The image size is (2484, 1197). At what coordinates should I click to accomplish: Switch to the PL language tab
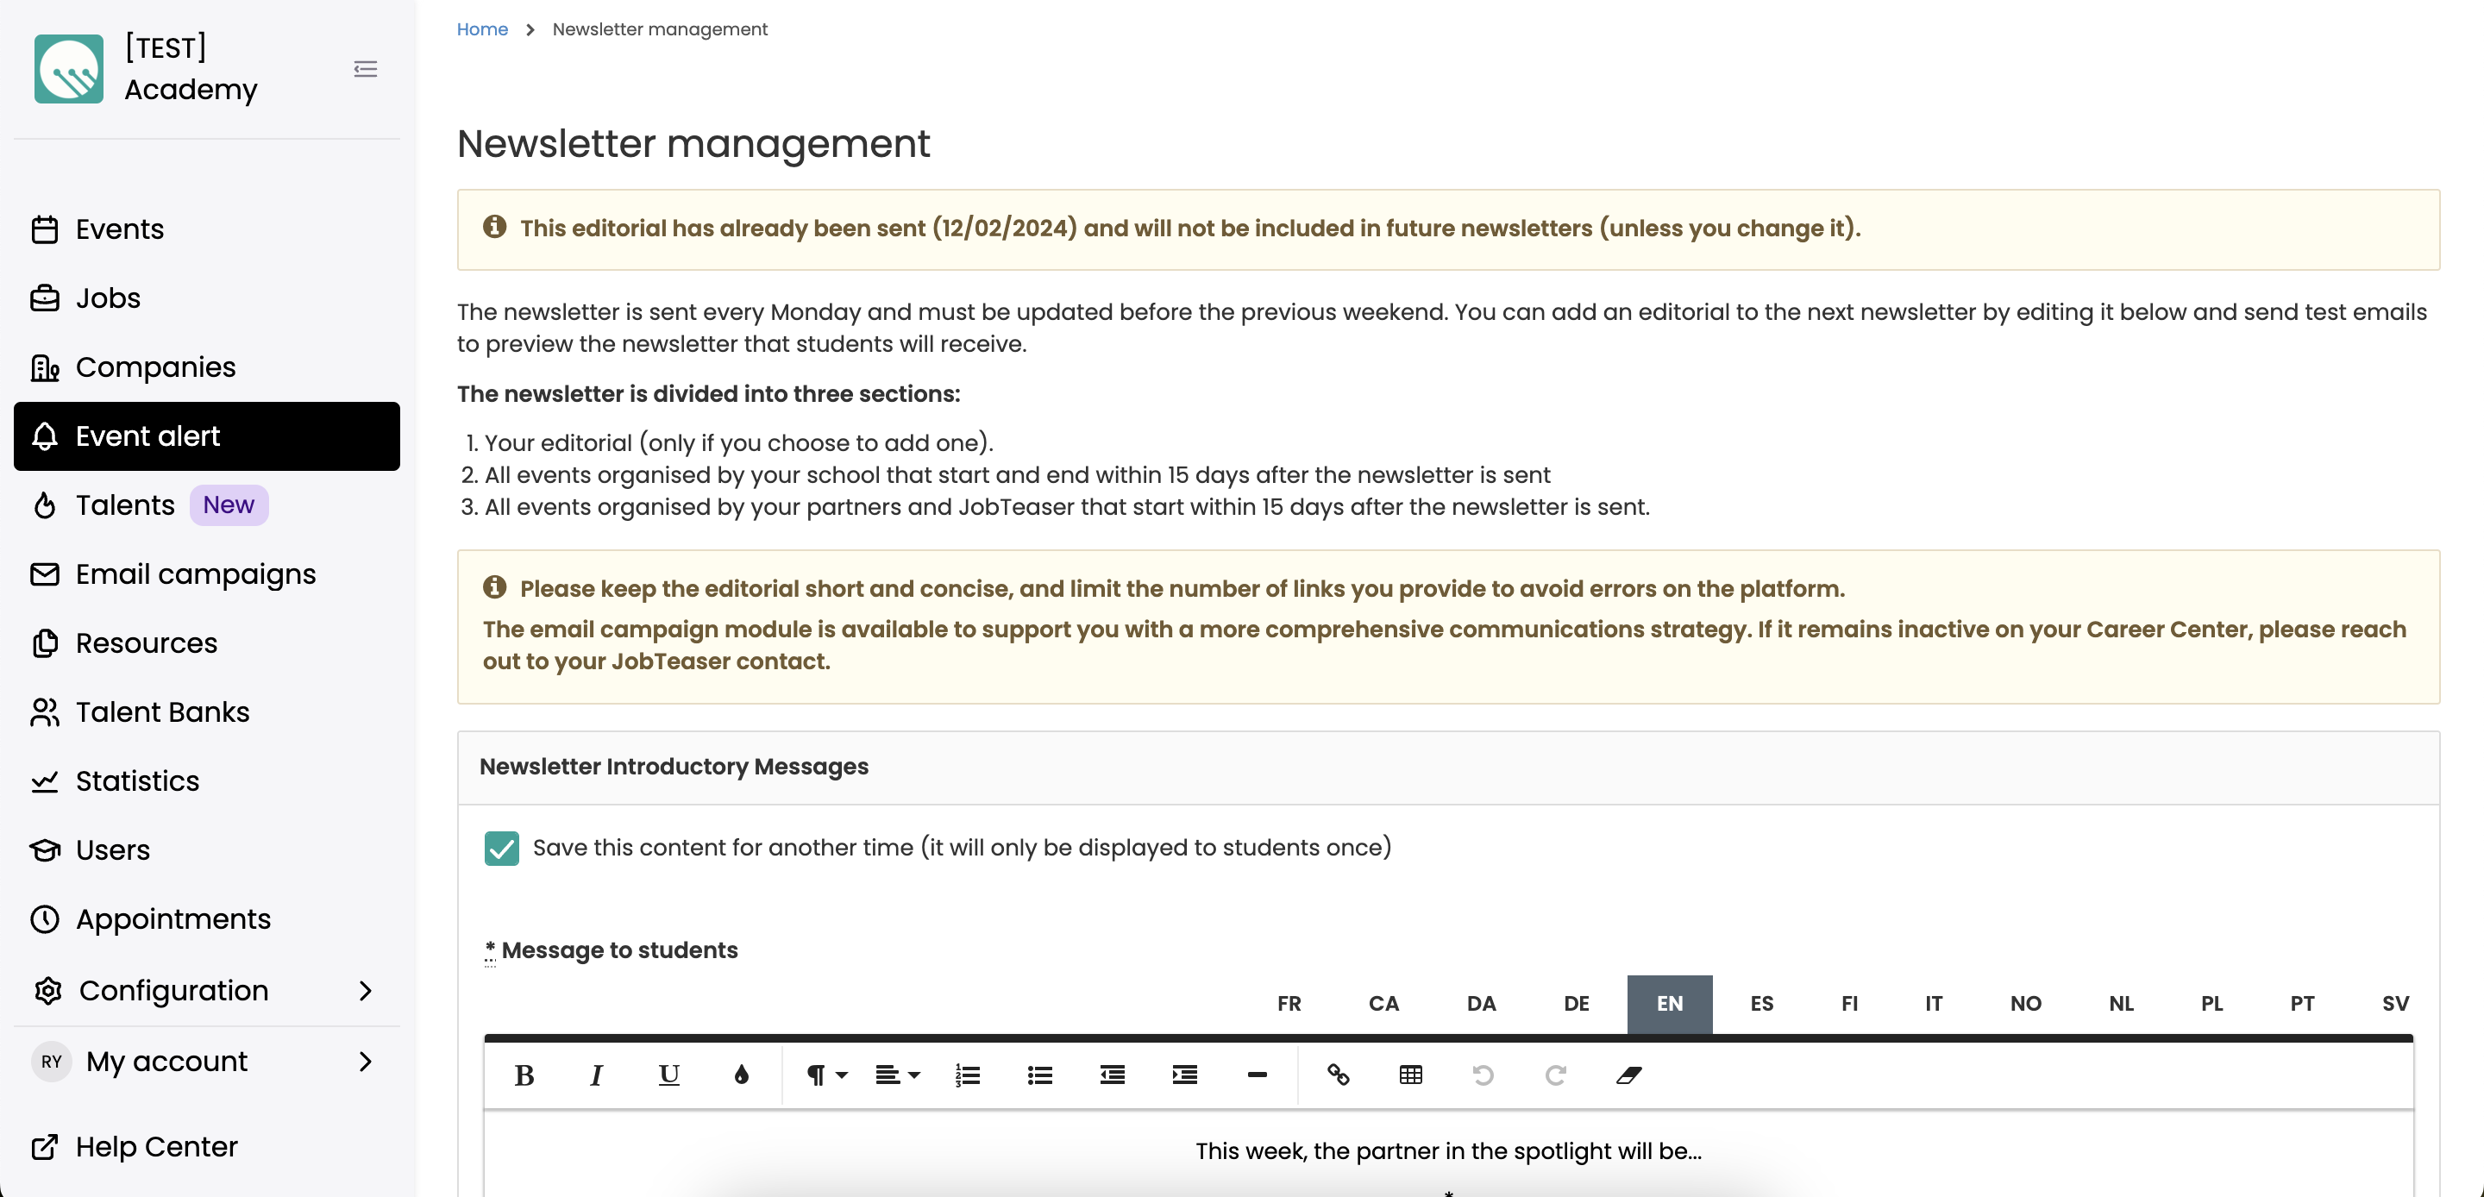[2211, 1003]
